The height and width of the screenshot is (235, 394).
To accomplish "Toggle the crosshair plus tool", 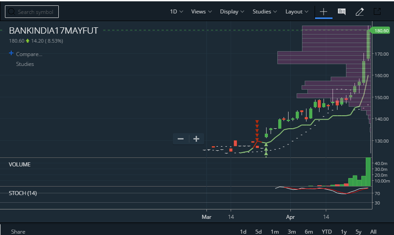I will pos(324,12).
